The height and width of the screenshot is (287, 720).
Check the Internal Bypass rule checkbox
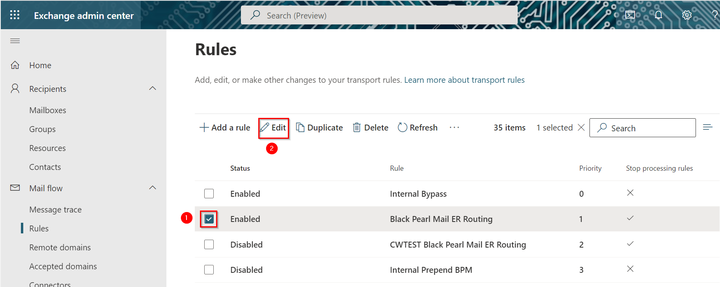(x=209, y=194)
